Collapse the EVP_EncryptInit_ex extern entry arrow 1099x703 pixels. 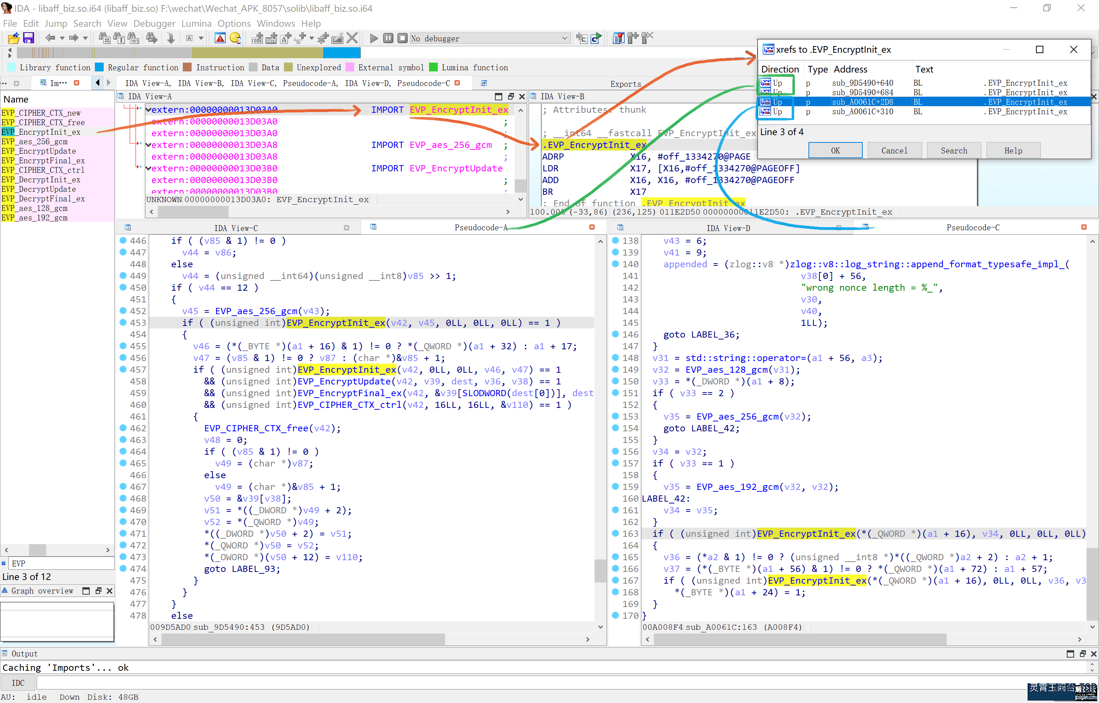tap(148, 109)
